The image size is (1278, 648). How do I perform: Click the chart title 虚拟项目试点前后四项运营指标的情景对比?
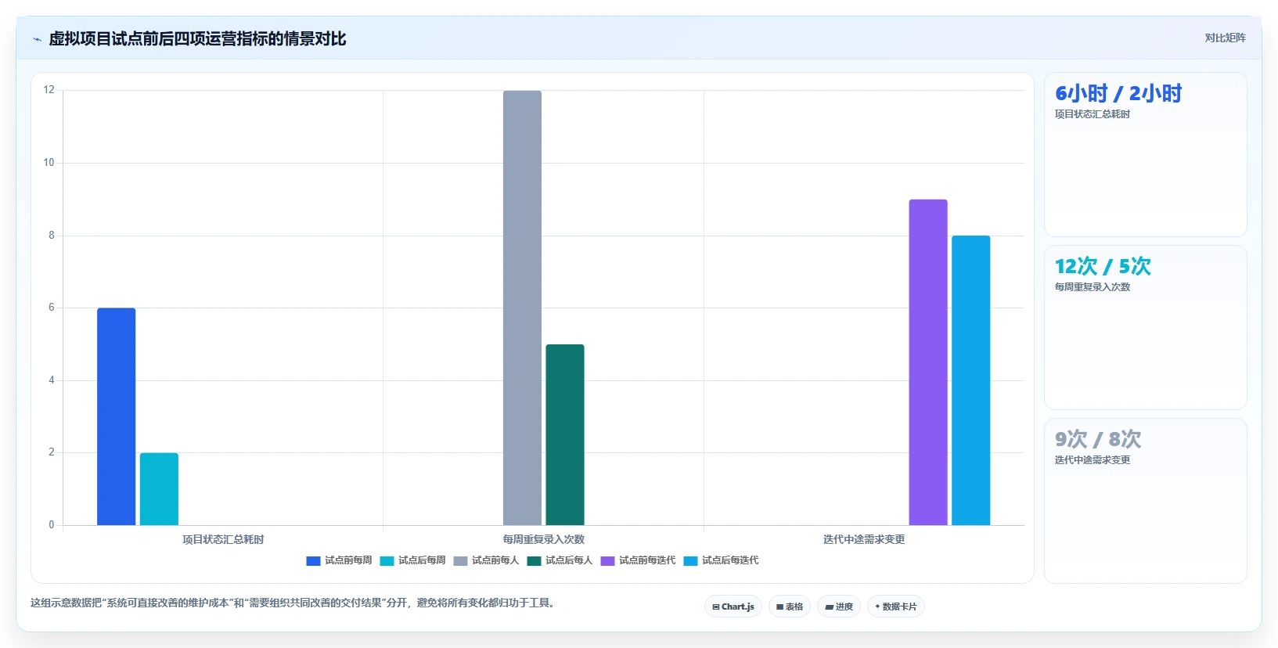pos(197,38)
